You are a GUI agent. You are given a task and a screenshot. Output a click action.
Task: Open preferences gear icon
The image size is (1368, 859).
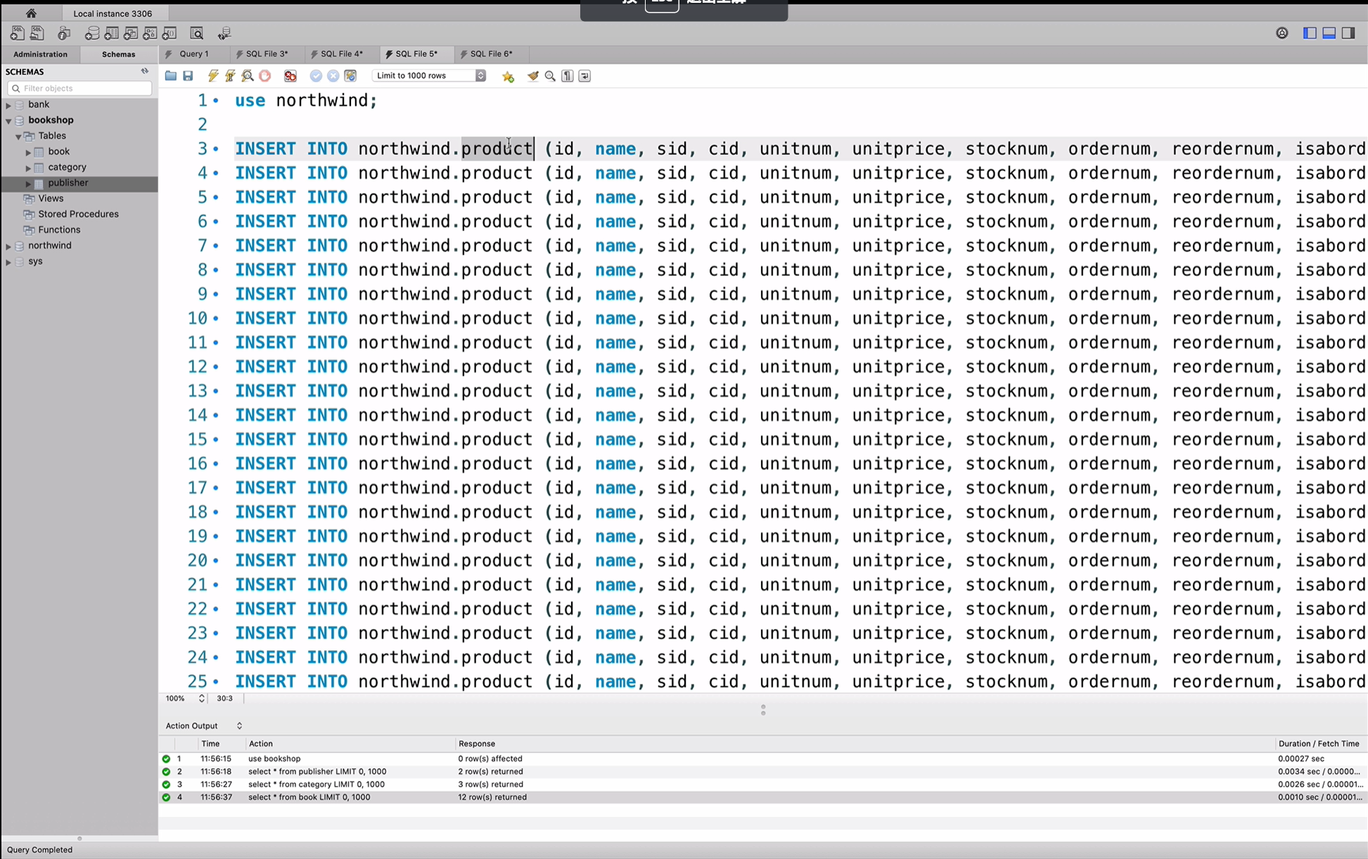click(x=1282, y=33)
